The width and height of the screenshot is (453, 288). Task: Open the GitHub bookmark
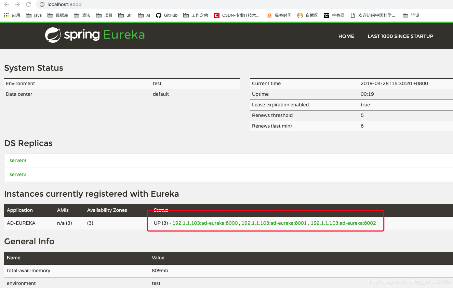(166, 15)
